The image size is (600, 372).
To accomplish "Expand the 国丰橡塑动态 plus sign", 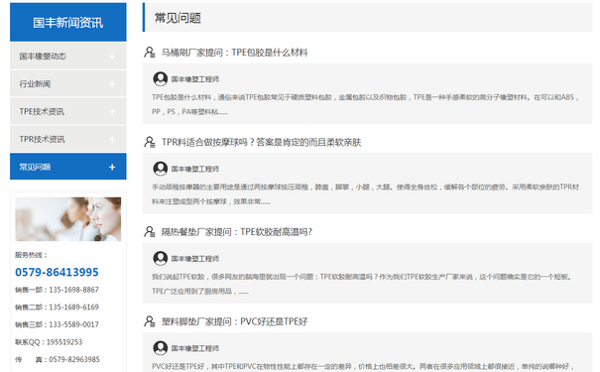I will tap(112, 57).
